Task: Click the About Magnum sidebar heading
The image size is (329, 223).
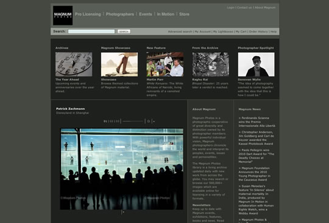Action: click(x=204, y=109)
